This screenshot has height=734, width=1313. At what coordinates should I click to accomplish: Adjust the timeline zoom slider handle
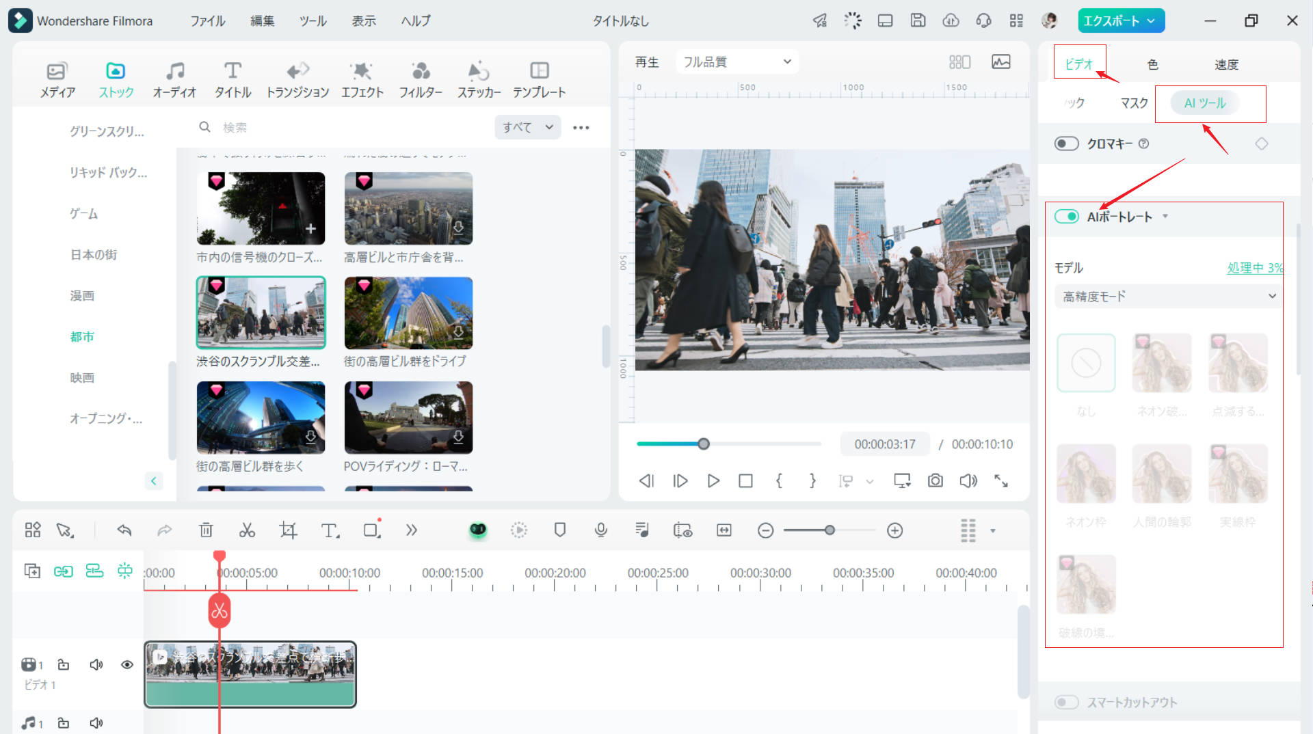coord(830,530)
